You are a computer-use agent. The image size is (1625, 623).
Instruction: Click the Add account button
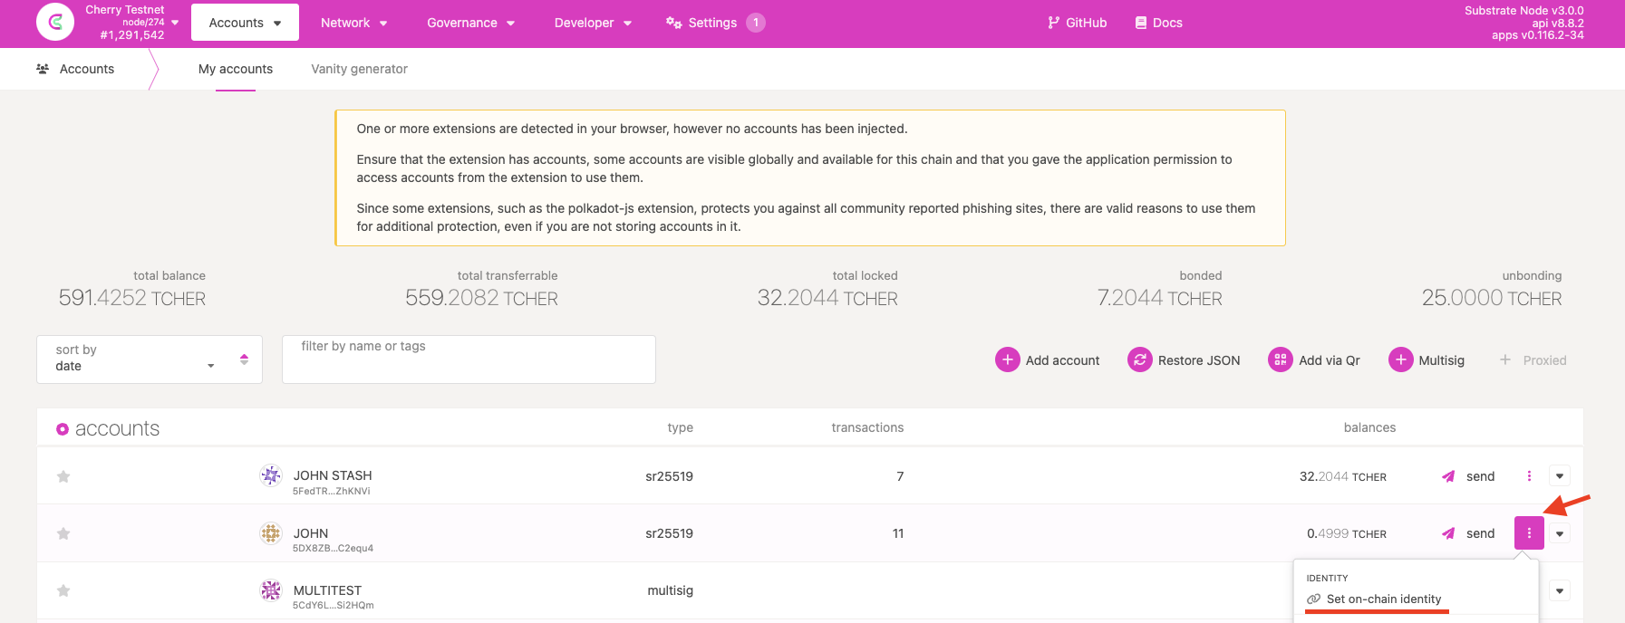tap(1048, 360)
